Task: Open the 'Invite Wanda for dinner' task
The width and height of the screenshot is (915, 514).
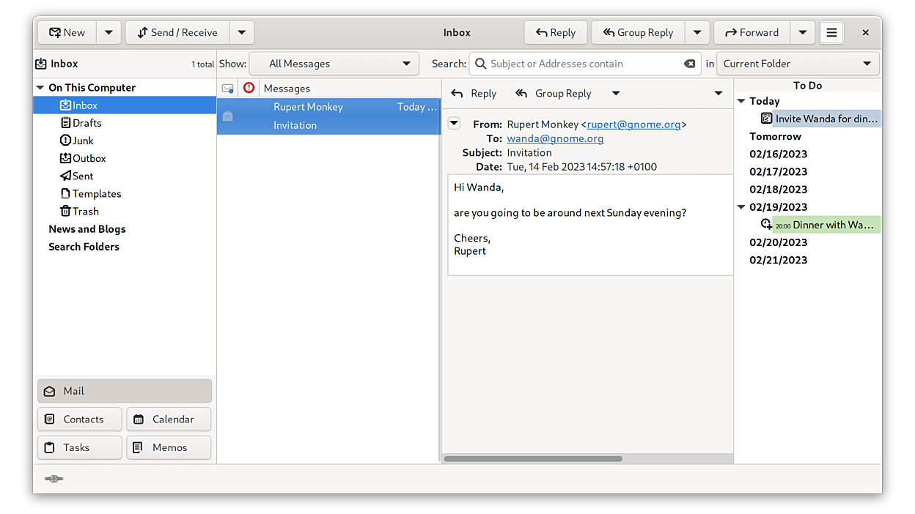Action: pos(826,119)
